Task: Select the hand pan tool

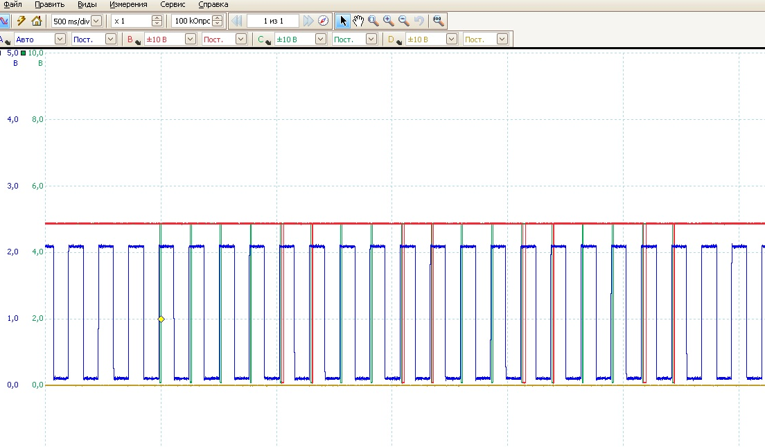Action: pos(358,21)
